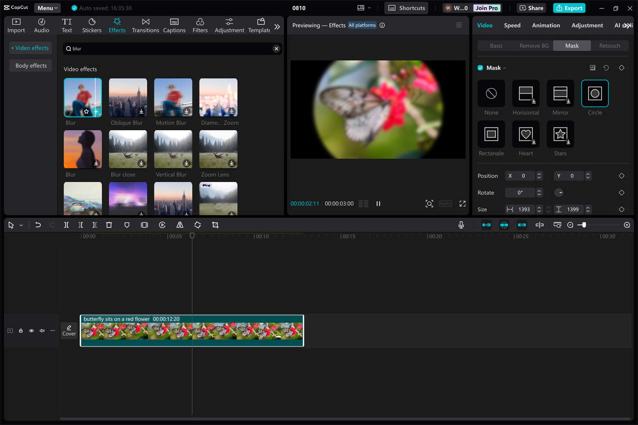Select the Mirror flip tool in timeline toolbar

[179, 225]
